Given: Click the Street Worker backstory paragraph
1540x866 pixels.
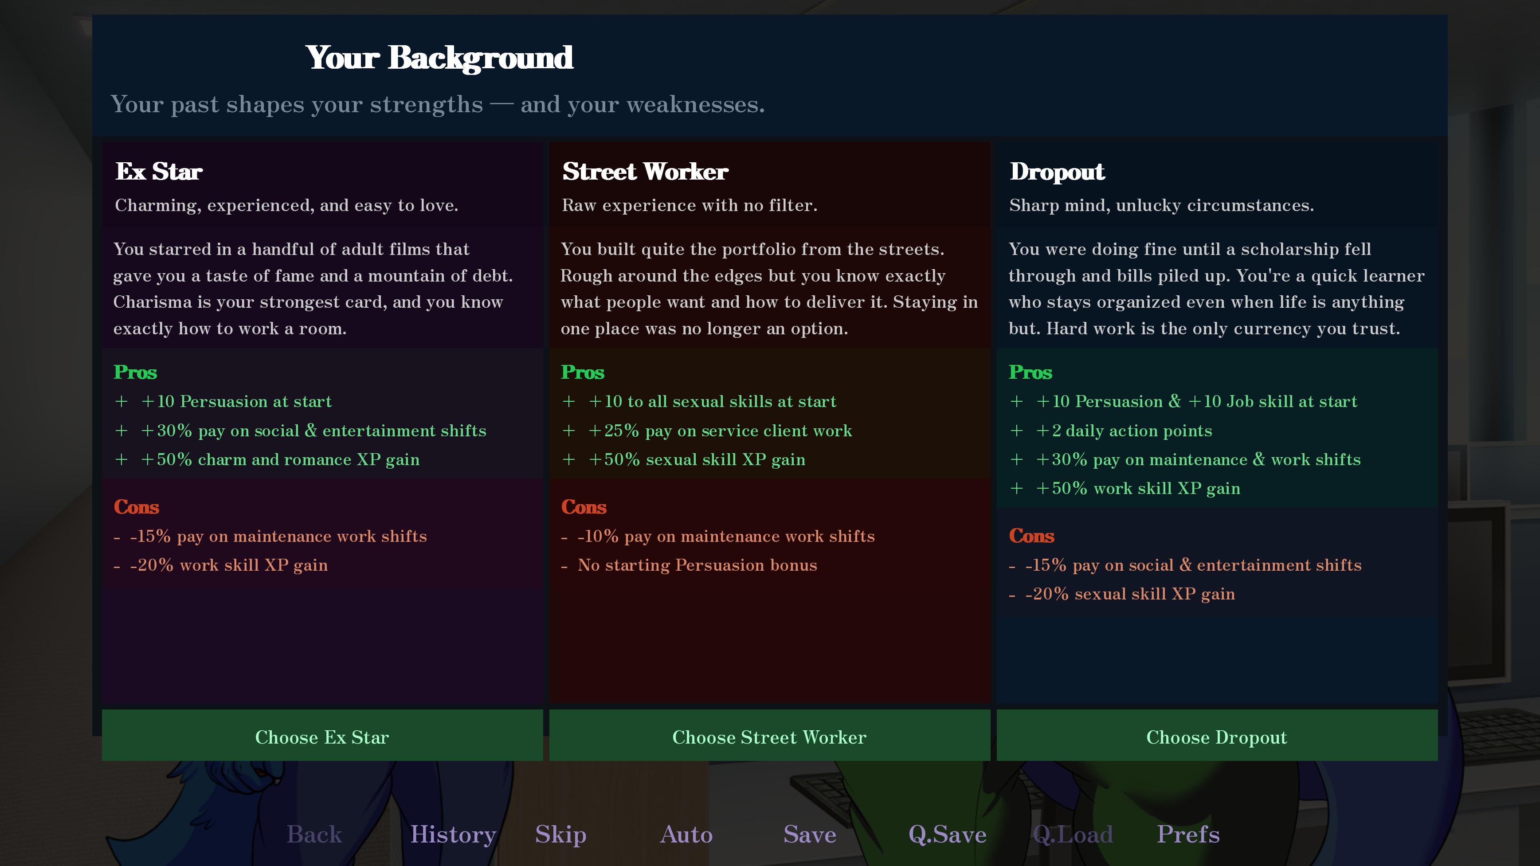Looking at the screenshot, I should point(769,289).
